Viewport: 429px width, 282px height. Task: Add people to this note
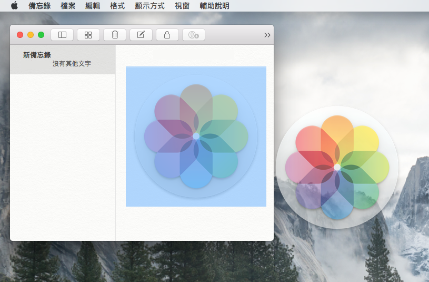(x=193, y=35)
